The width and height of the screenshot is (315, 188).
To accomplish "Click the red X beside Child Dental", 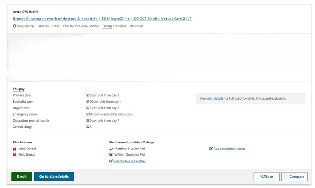I will click(x=14, y=155).
